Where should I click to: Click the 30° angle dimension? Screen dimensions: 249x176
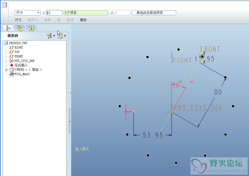pos(177,84)
